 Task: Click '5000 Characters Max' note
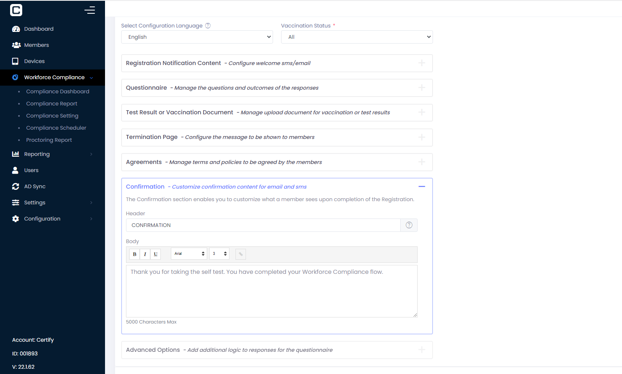151,322
